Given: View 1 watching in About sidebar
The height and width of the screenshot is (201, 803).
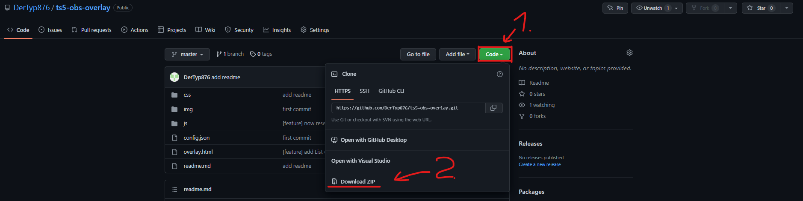Looking at the screenshot, I should tap(537, 105).
